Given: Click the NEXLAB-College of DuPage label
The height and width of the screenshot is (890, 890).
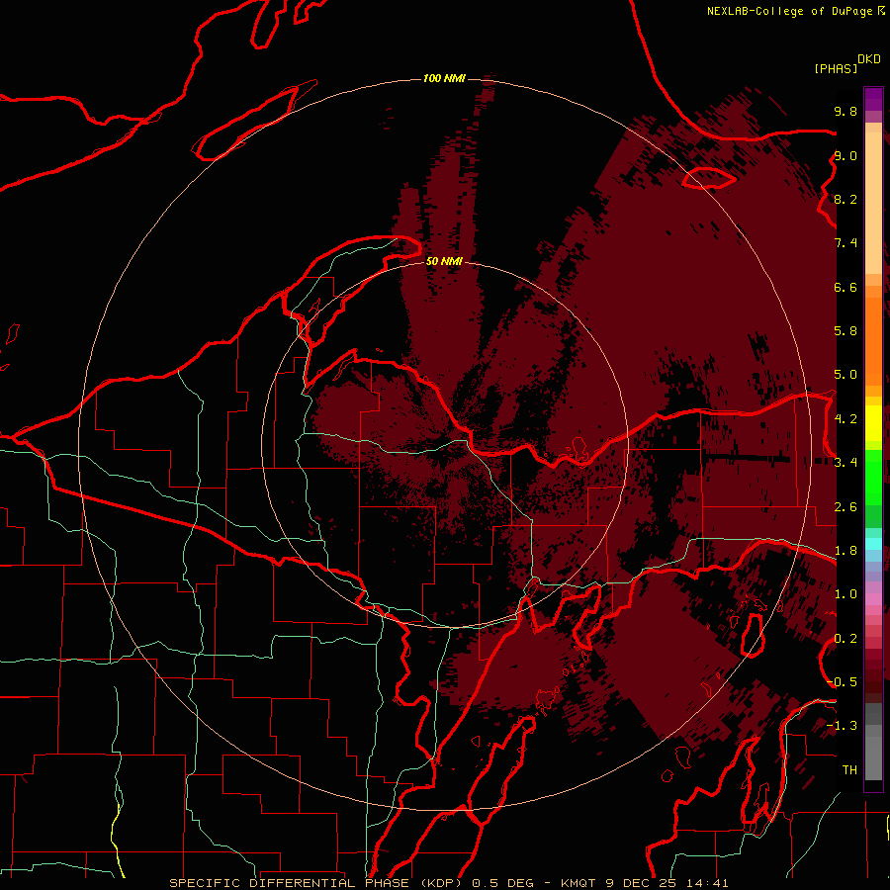Looking at the screenshot, I should [x=790, y=11].
